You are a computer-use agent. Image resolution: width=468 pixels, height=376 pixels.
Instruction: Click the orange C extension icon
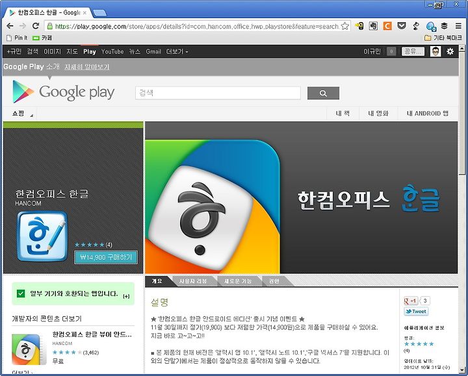pyautogui.click(x=387, y=26)
